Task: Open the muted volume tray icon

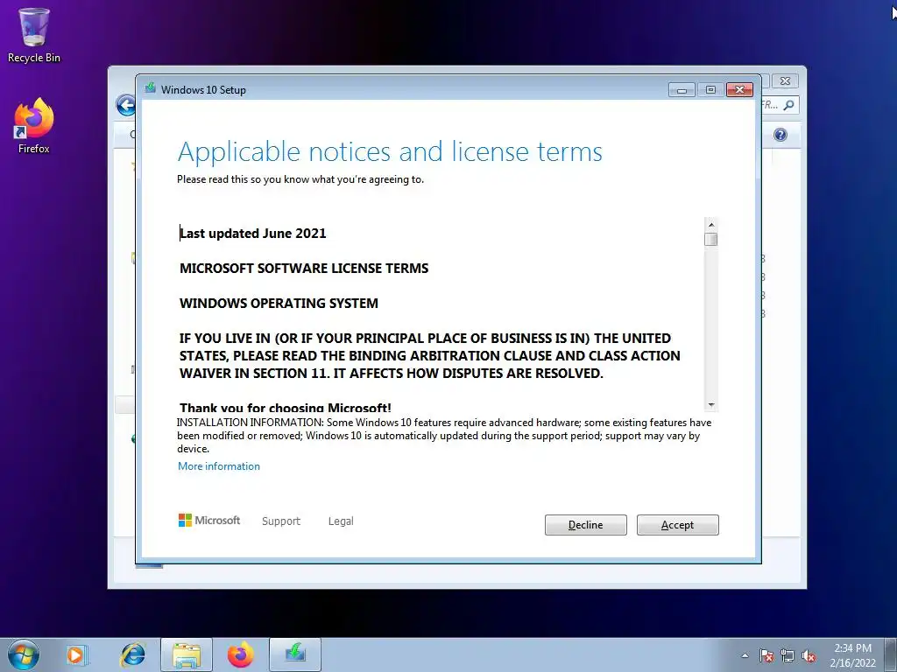Action: pos(809,656)
